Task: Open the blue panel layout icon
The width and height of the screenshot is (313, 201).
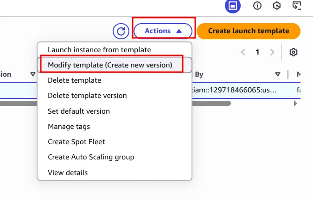Action: 233,6
